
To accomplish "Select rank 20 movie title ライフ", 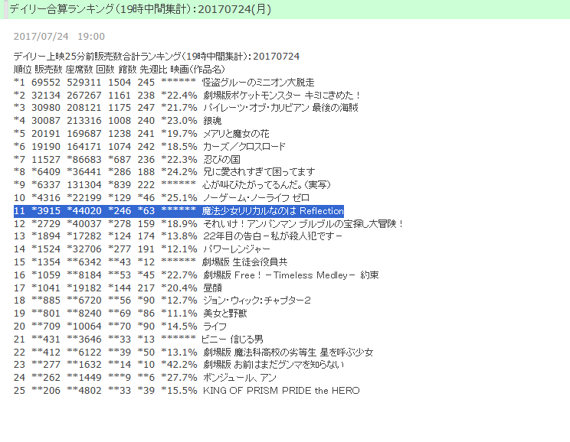I will [215, 327].
